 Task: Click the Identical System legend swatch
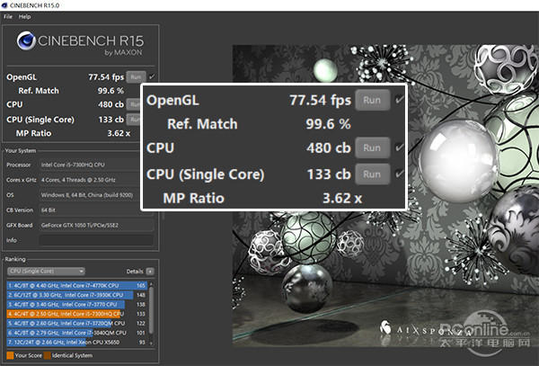point(47,355)
